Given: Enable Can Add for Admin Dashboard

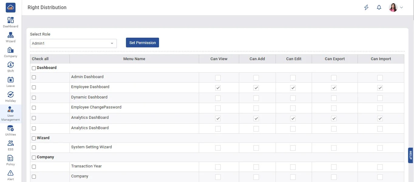Looking at the screenshot, I should (x=256, y=78).
